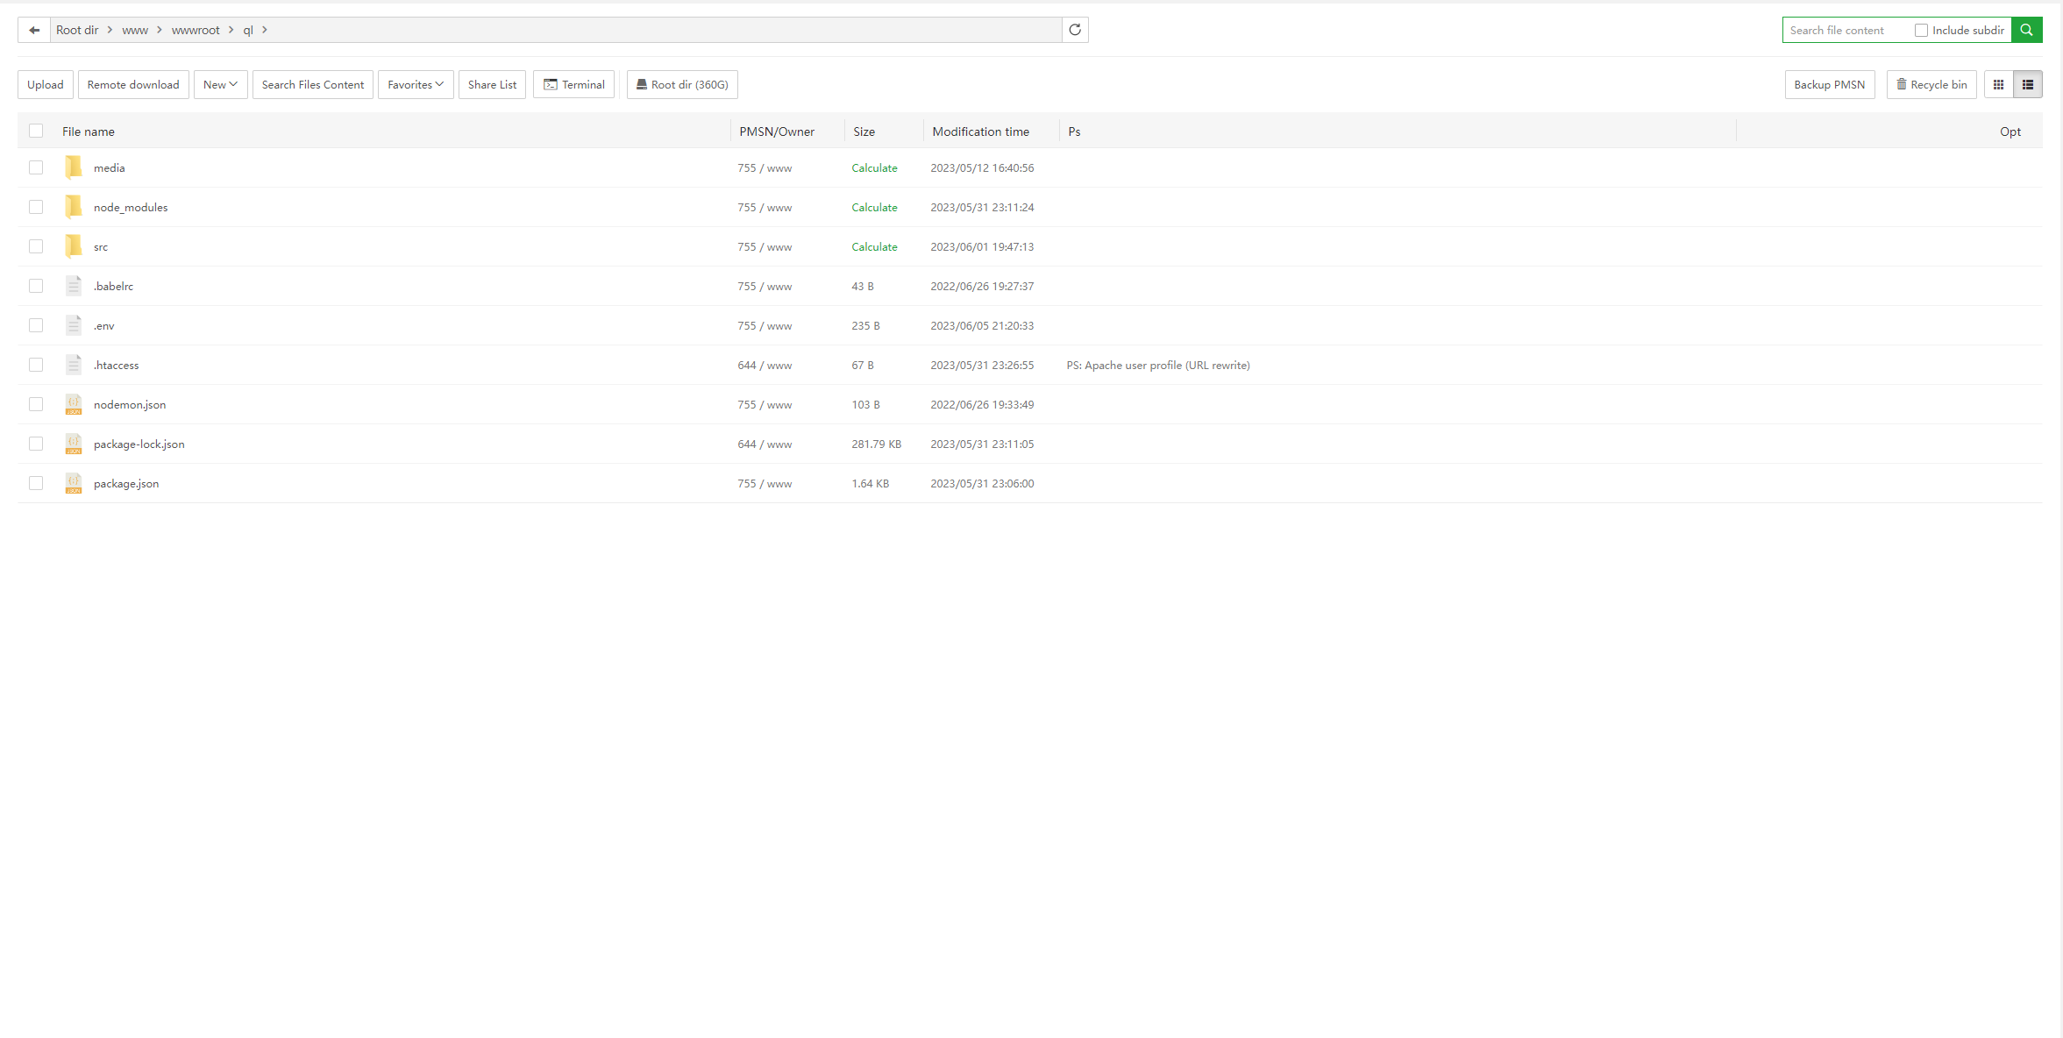Check the select-all files checkbox

tap(36, 132)
